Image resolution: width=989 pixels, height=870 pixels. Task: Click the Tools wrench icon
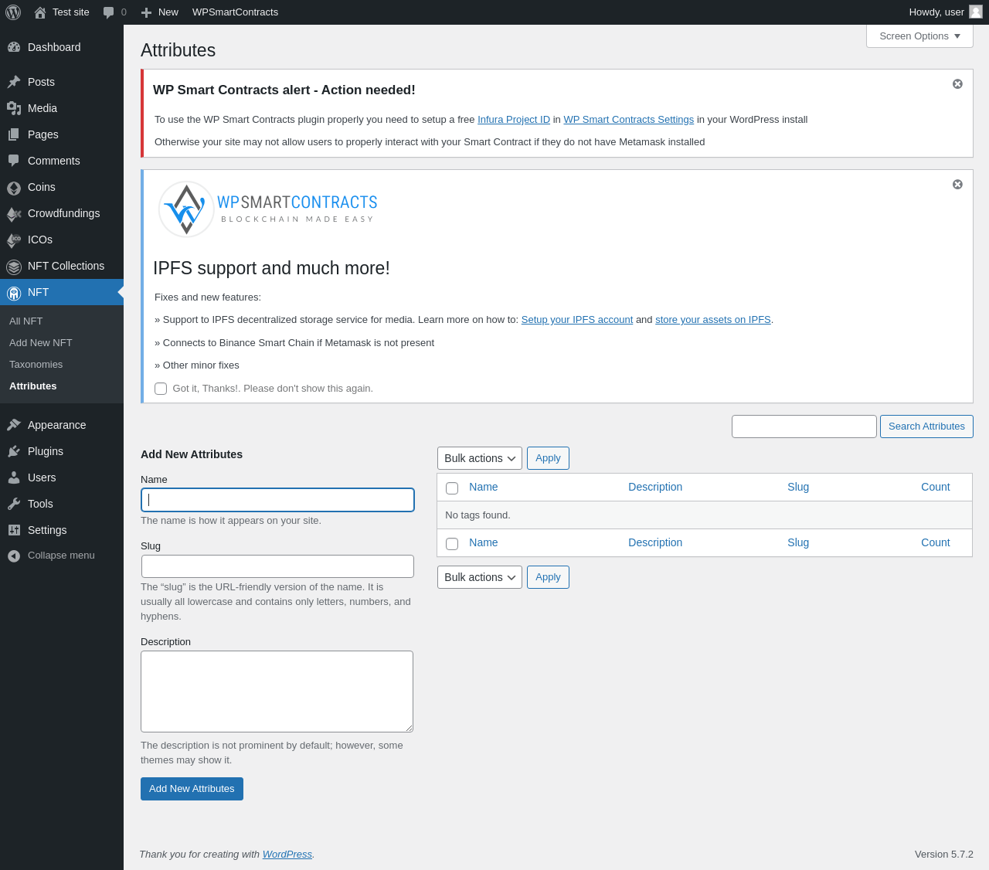(x=14, y=504)
